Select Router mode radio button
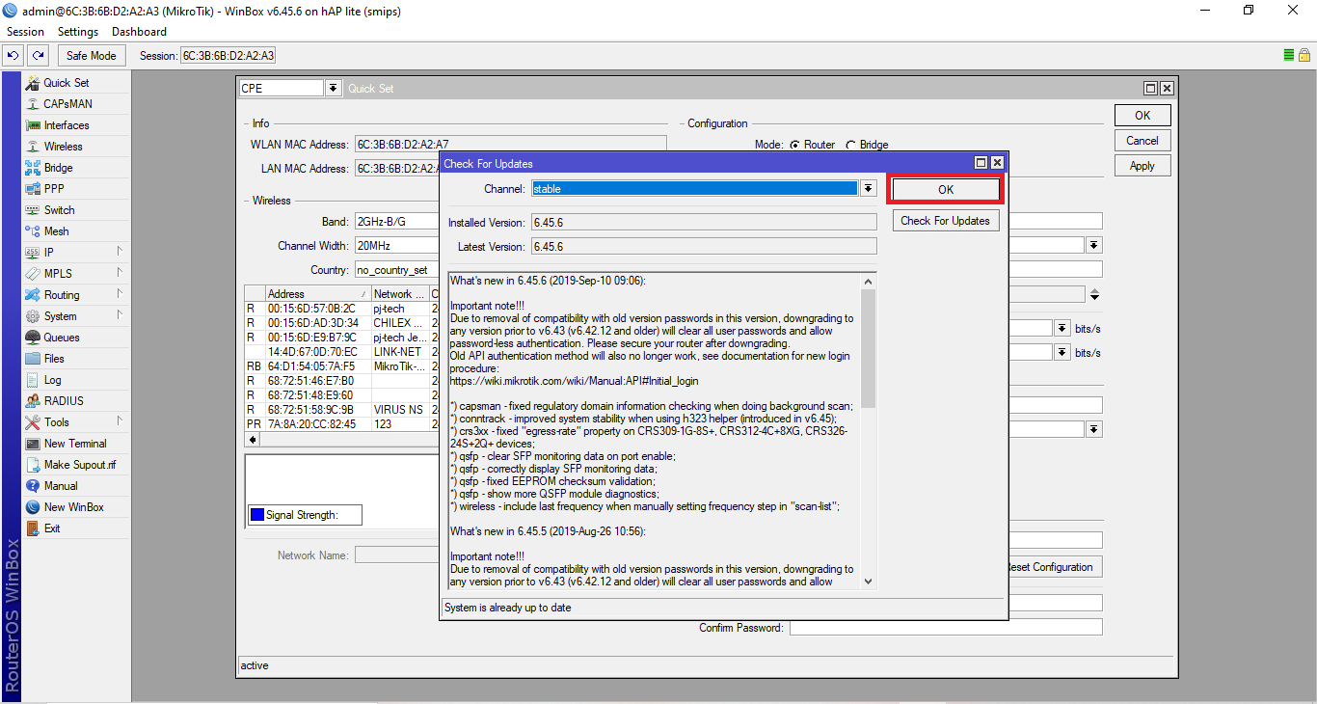Image resolution: width=1317 pixels, height=704 pixels. 794,145
